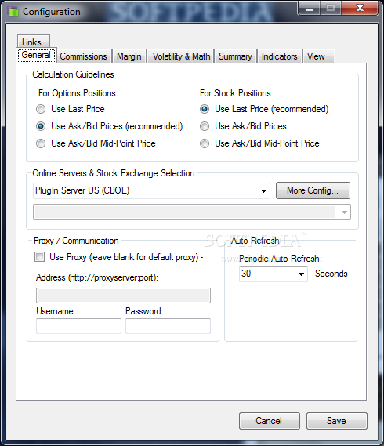Select the Links tab
The height and width of the screenshot is (446, 384).
pyautogui.click(x=33, y=42)
